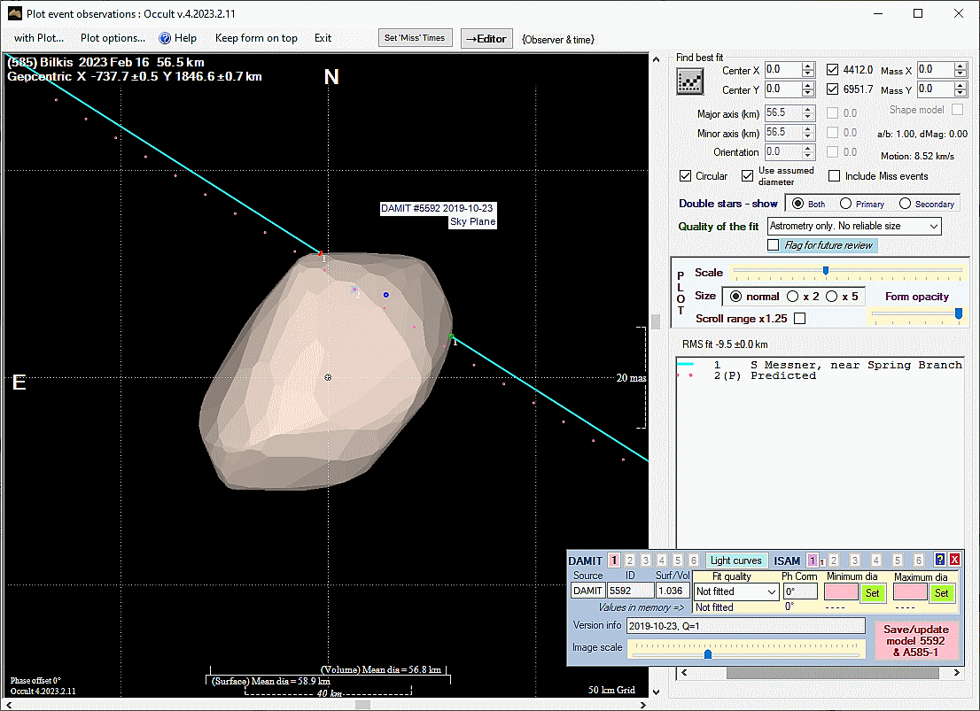Select DAMIT model number 1

pyautogui.click(x=614, y=560)
